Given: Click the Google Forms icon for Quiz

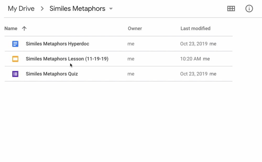Looking at the screenshot, I should (15, 74).
